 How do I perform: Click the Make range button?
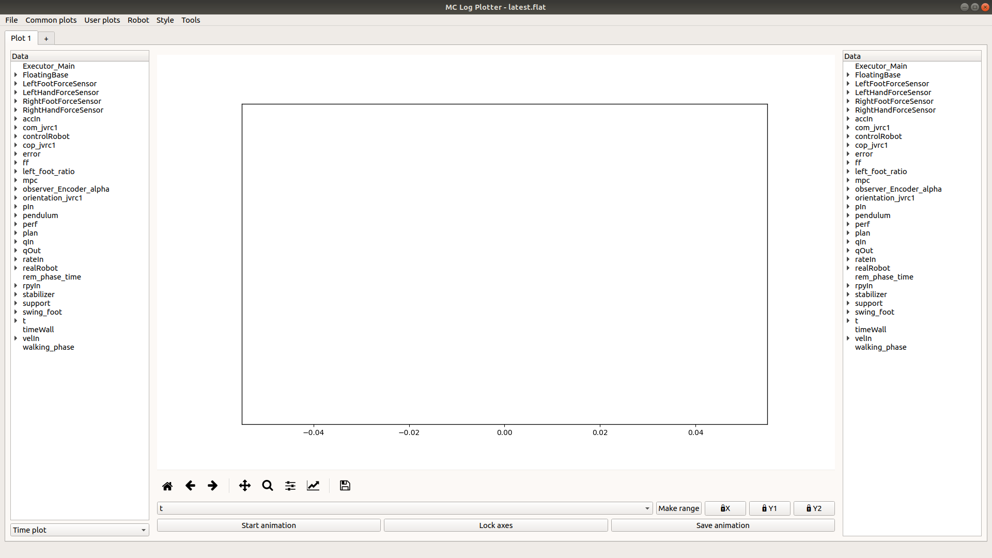pos(678,507)
